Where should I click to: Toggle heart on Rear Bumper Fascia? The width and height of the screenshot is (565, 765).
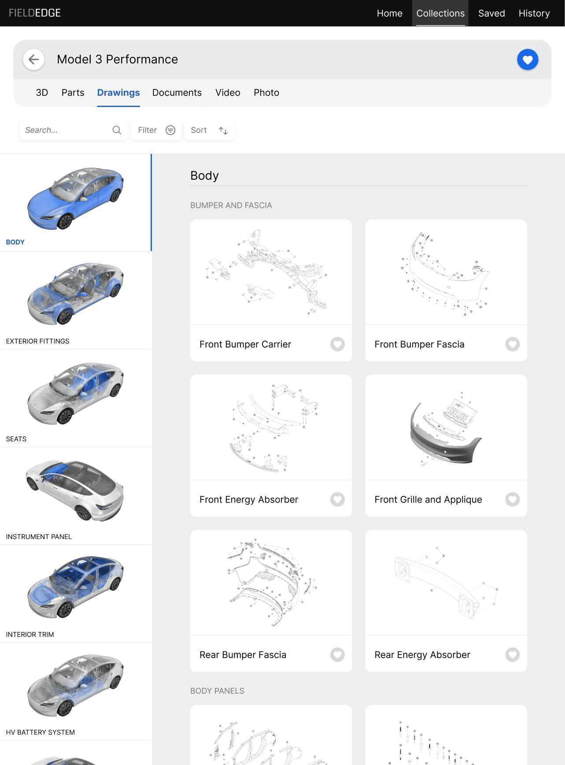337,654
